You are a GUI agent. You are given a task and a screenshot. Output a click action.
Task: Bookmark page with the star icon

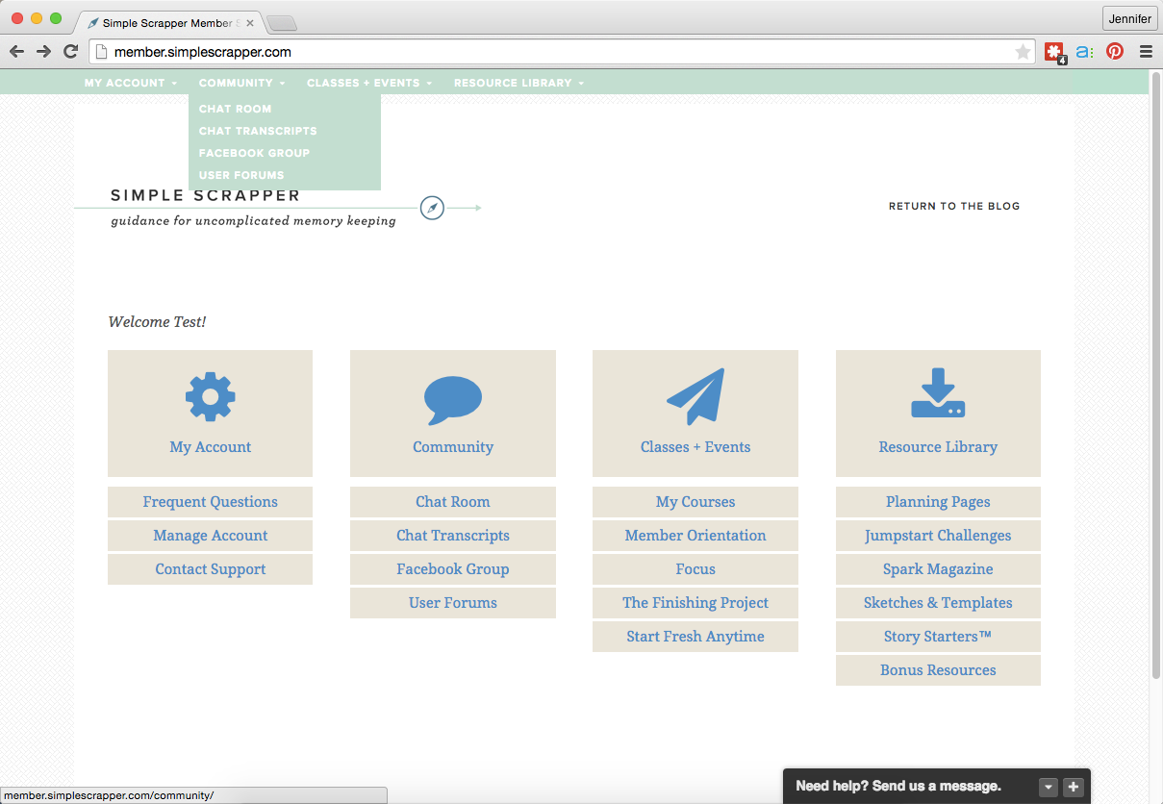1023,52
